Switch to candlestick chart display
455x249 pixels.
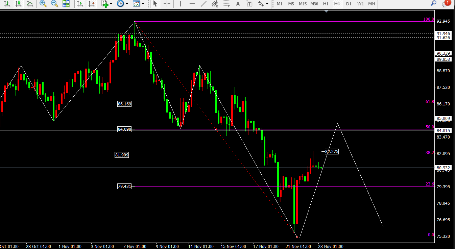pos(18,4)
